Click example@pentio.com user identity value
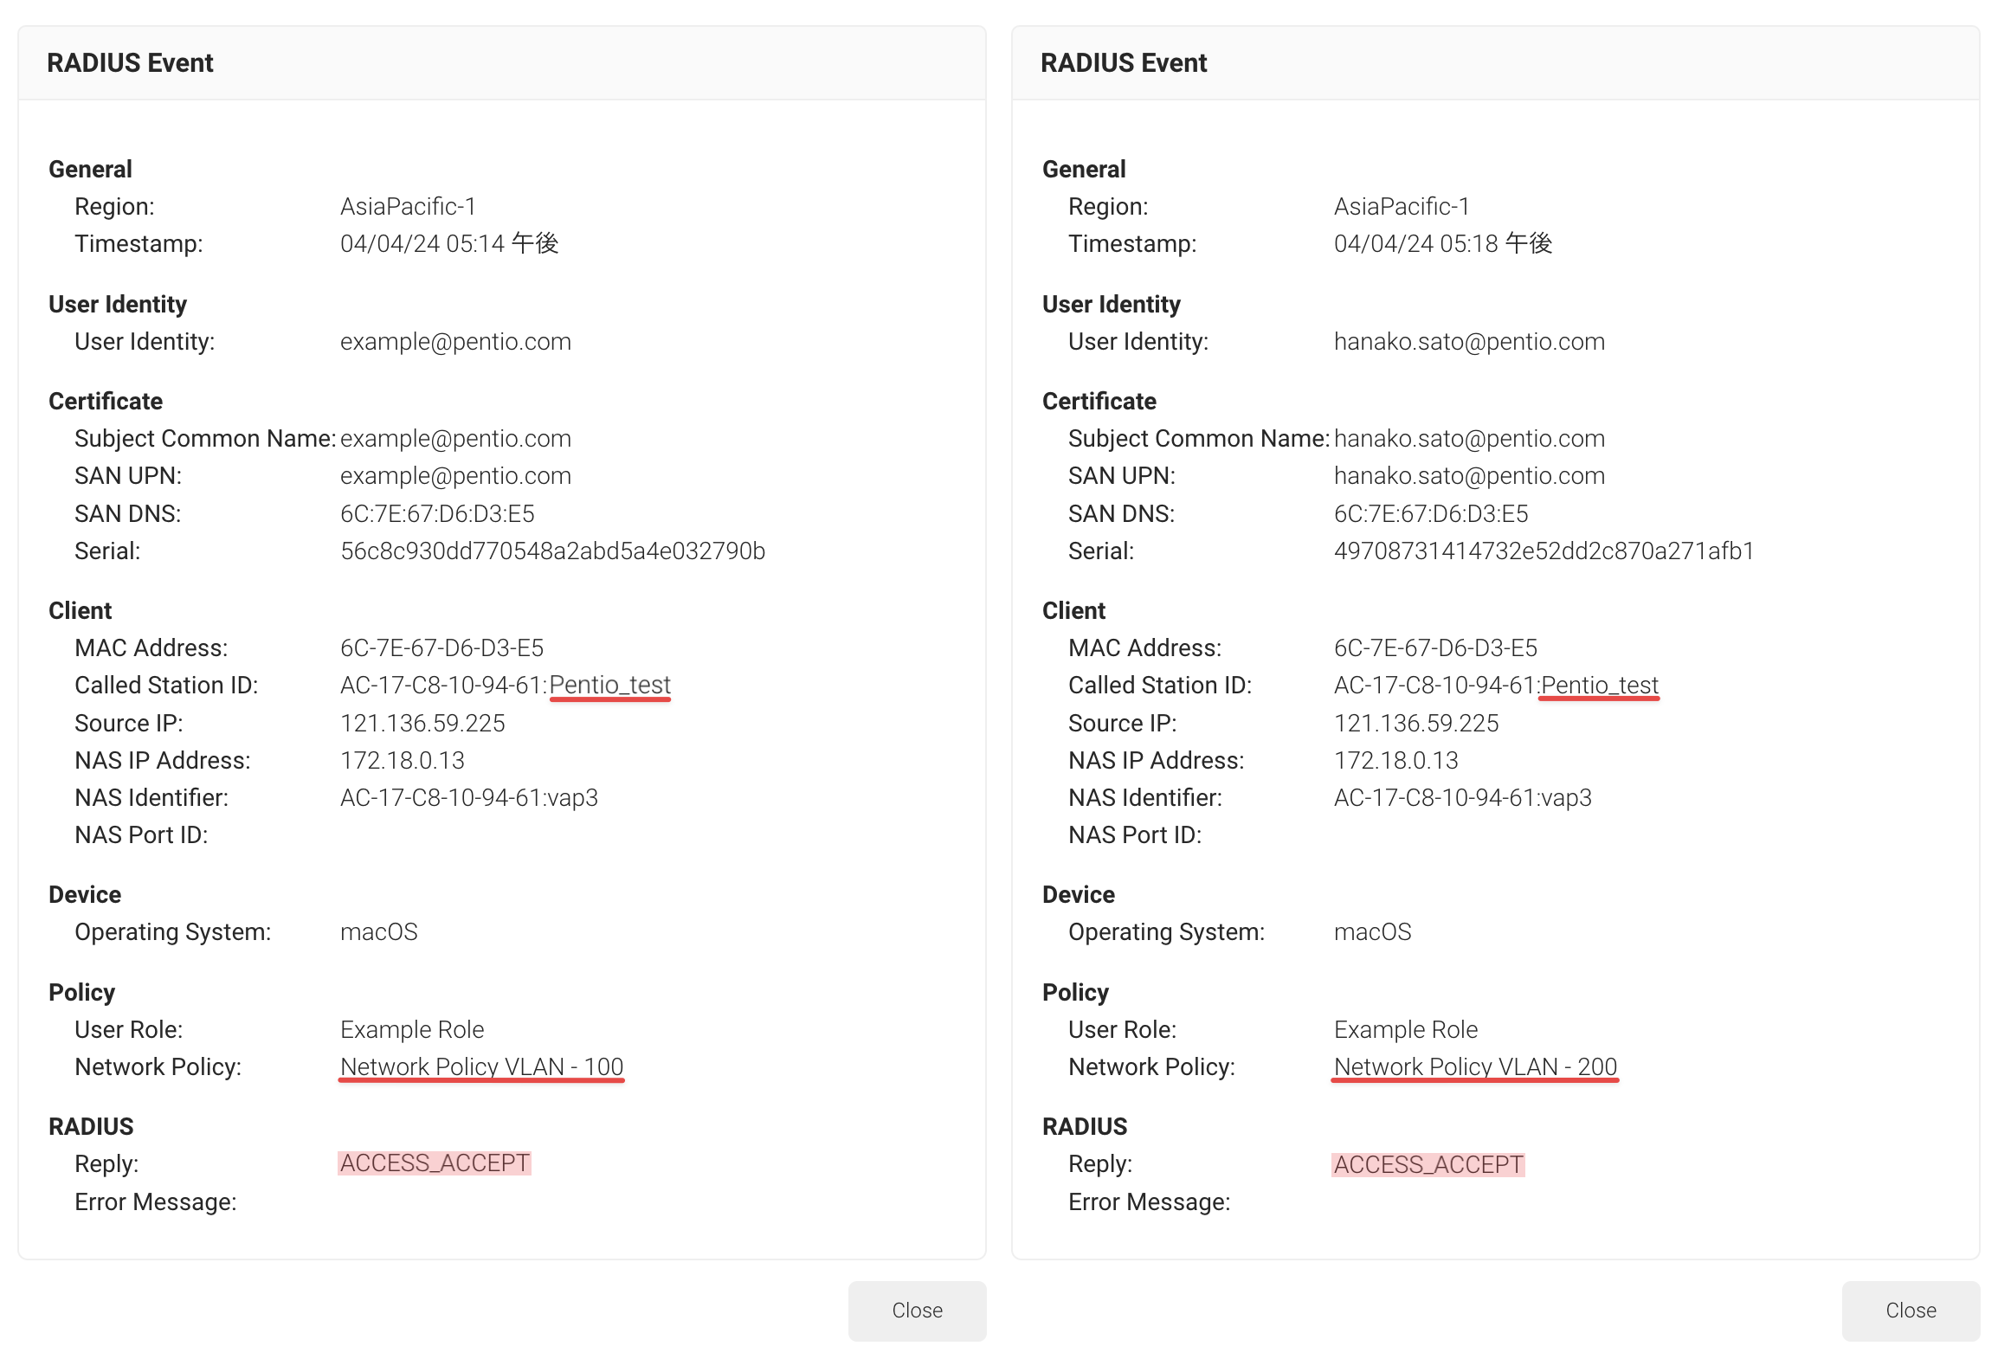The image size is (1998, 1359). coord(455,342)
